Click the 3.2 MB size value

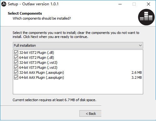click(137, 77)
